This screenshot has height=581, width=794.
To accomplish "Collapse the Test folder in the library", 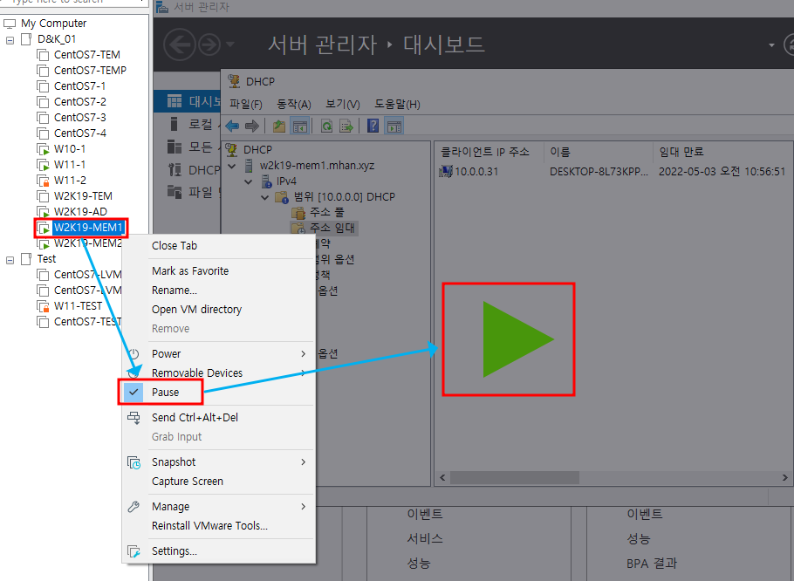I will click(10, 260).
